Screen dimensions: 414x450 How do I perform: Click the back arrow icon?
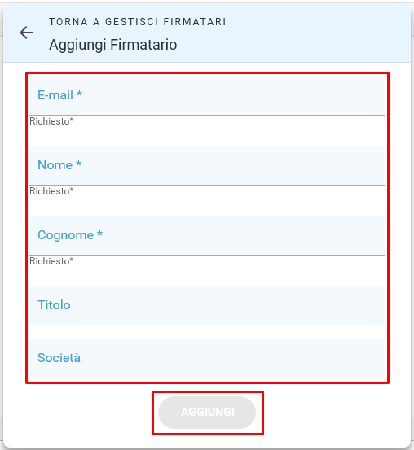[x=26, y=33]
